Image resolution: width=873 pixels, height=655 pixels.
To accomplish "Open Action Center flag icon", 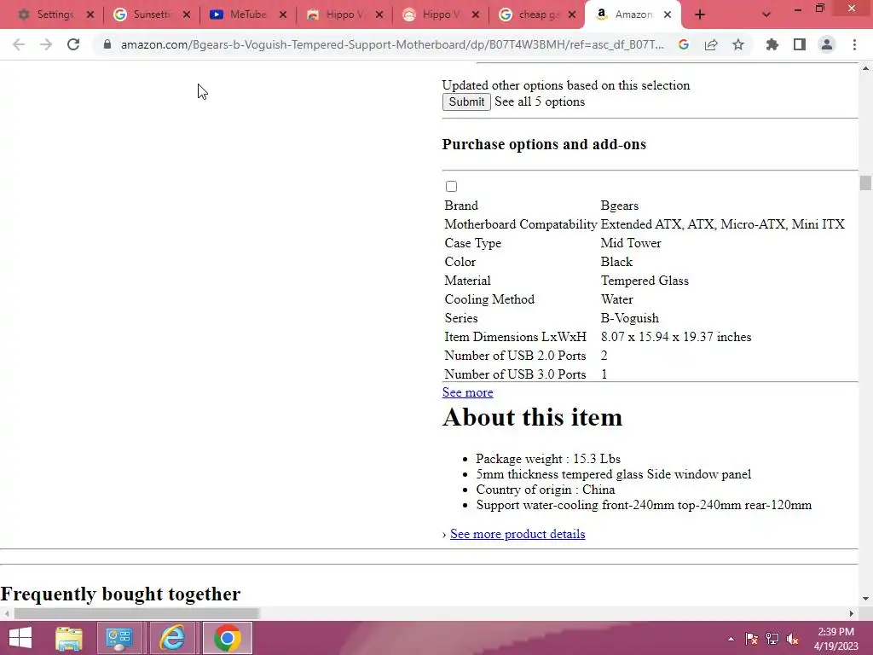I will pos(752,639).
